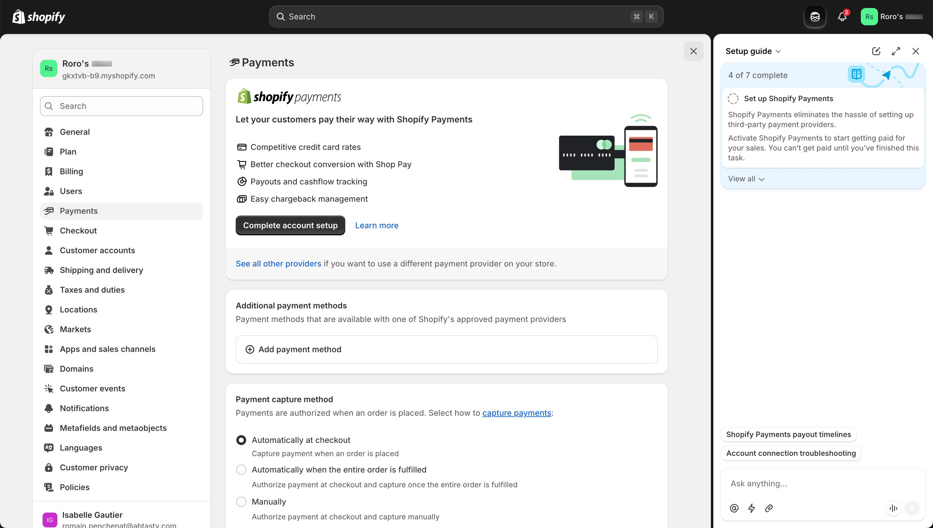Expand the setup guide to full screen
Image resolution: width=933 pixels, height=528 pixels.
tap(896, 51)
